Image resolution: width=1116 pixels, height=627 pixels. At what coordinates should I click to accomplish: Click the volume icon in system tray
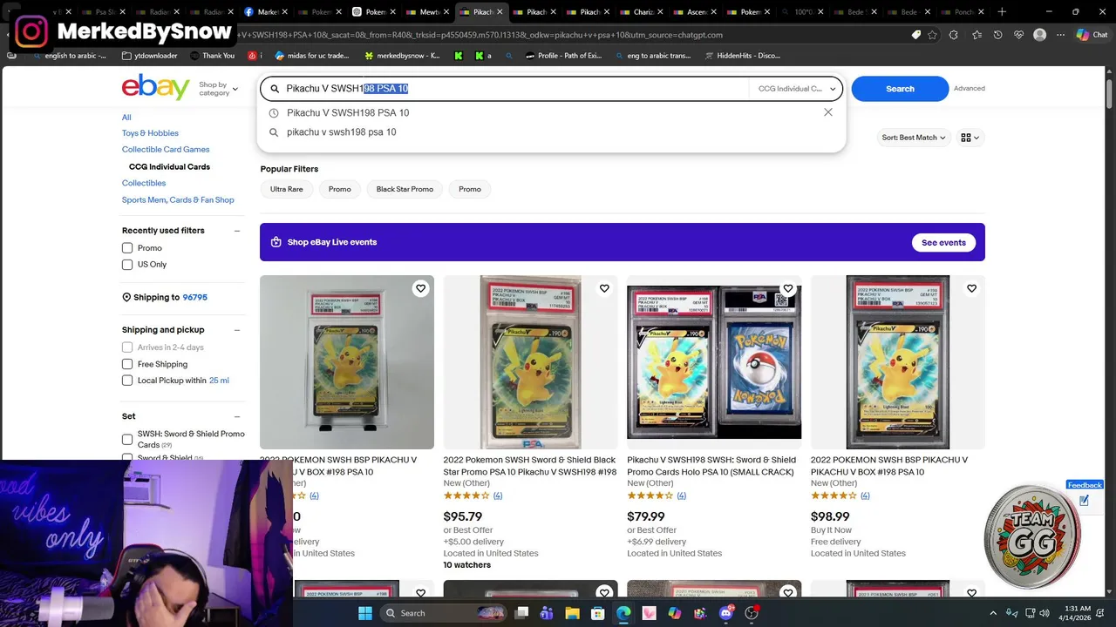[1045, 613]
